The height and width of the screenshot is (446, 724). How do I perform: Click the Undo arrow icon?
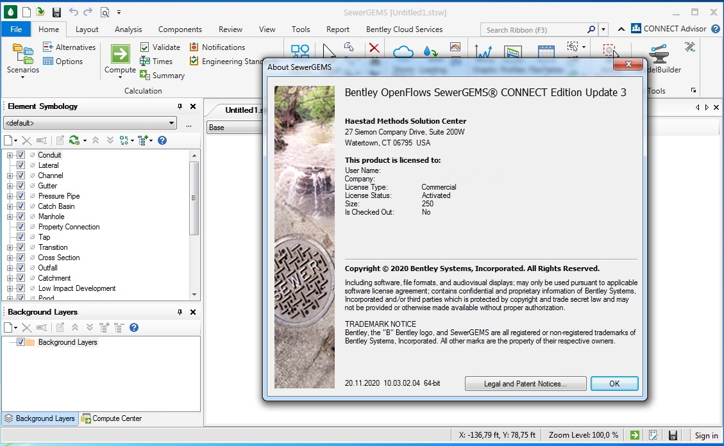pos(73,12)
